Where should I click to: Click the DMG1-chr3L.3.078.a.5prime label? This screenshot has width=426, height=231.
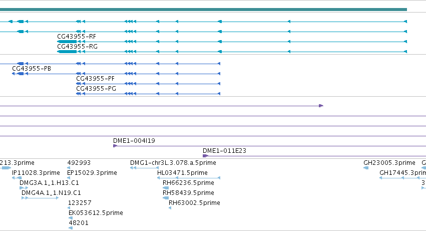pos(173,163)
